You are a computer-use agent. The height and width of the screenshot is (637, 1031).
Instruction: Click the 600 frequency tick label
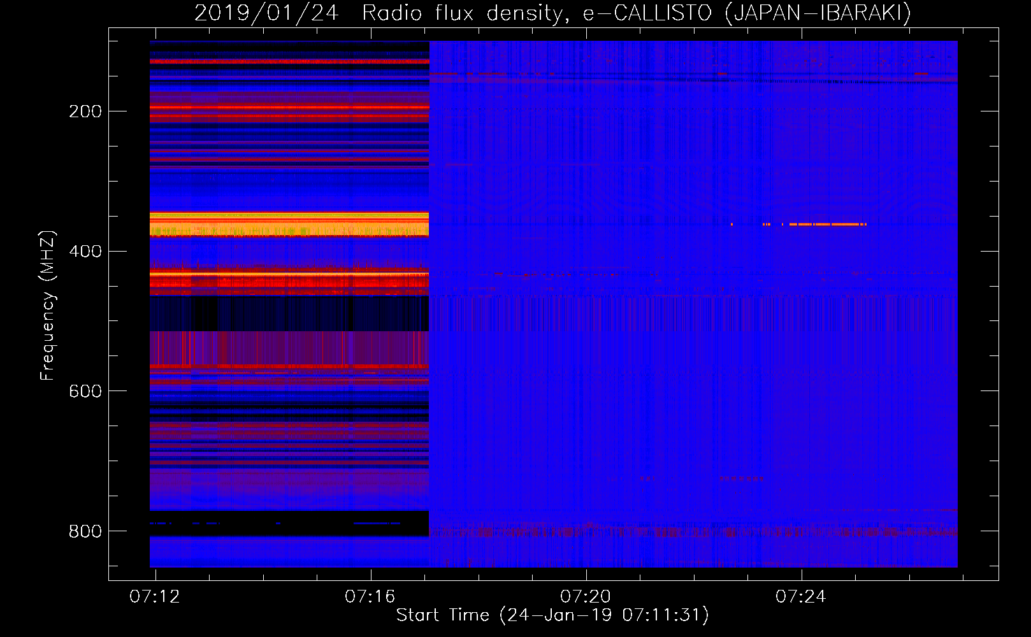85,391
